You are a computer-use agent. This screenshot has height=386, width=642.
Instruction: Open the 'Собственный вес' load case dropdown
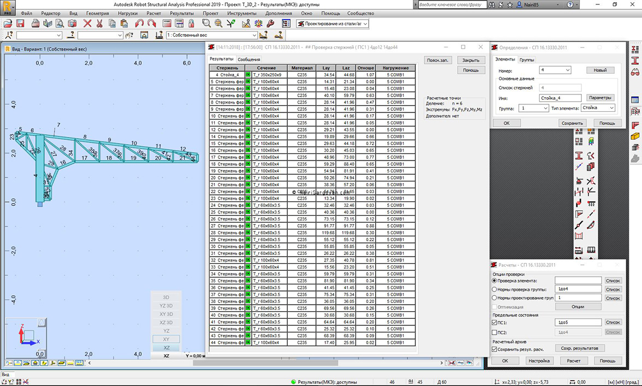coord(254,35)
